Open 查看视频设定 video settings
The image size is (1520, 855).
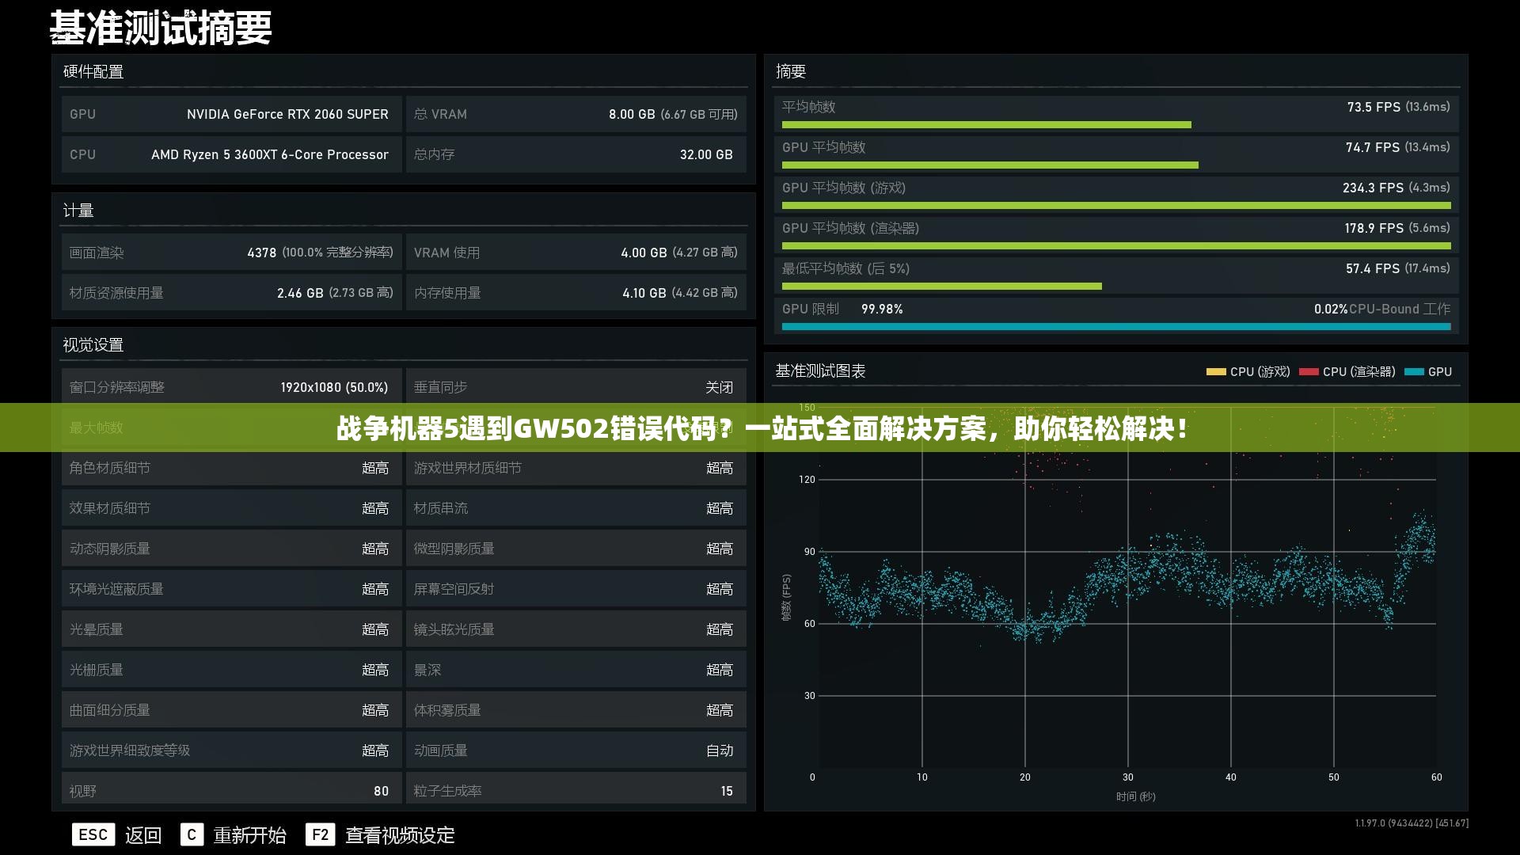(400, 835)
